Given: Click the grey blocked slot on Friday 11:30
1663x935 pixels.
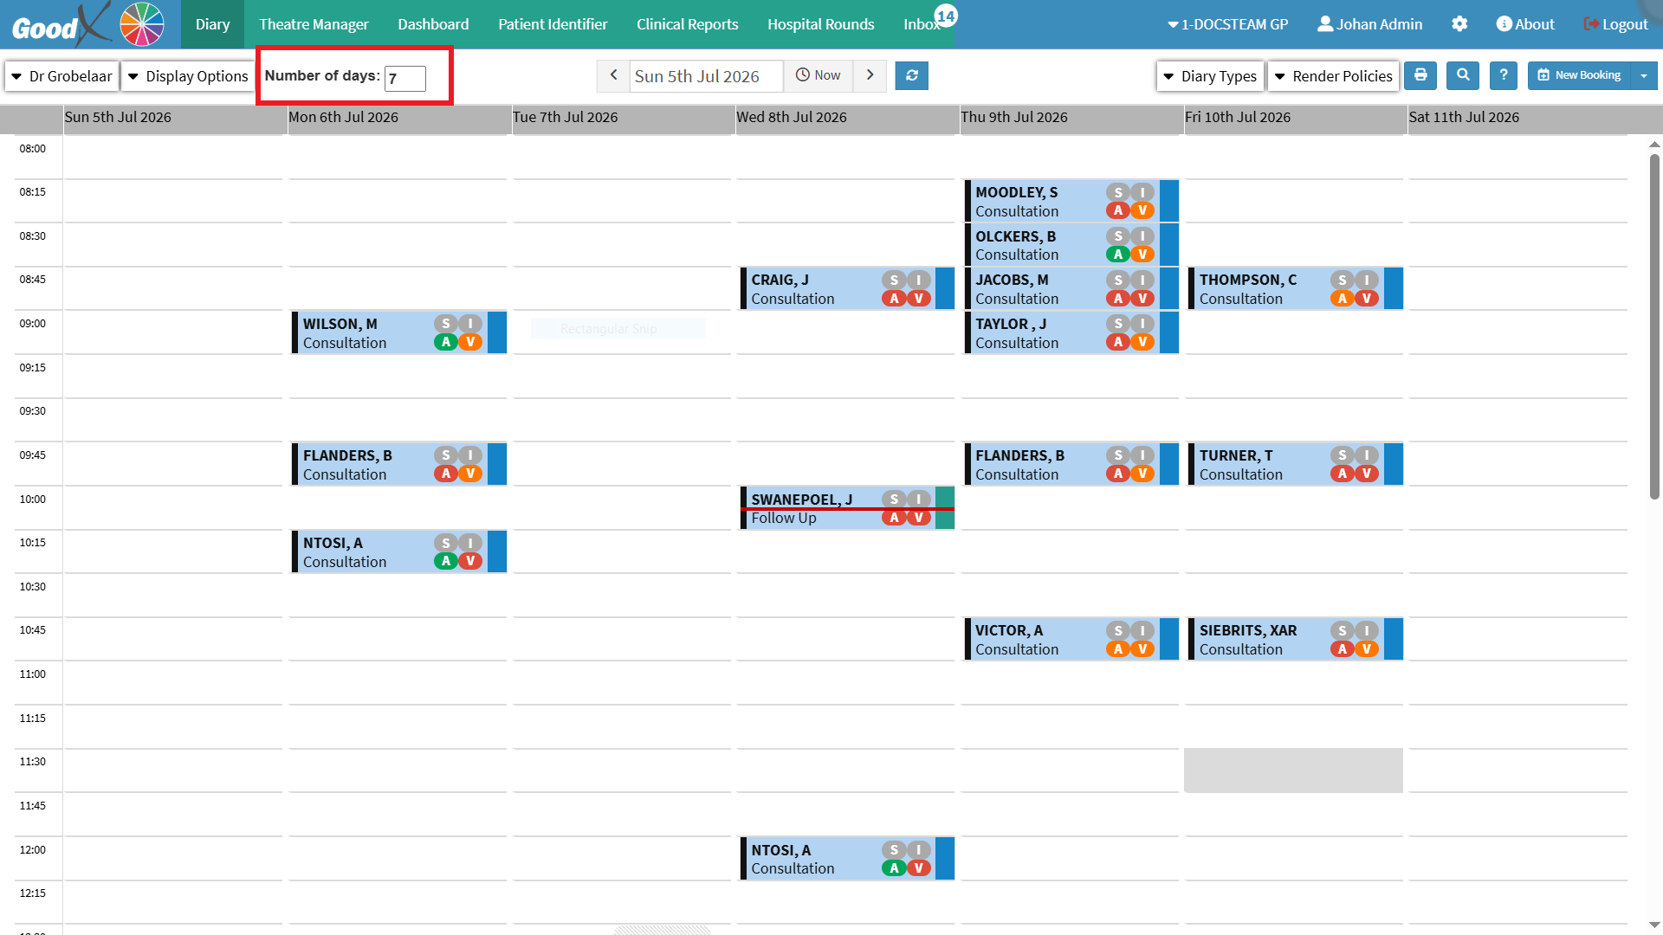Looking at the screenshot, I should point(1293,771).
